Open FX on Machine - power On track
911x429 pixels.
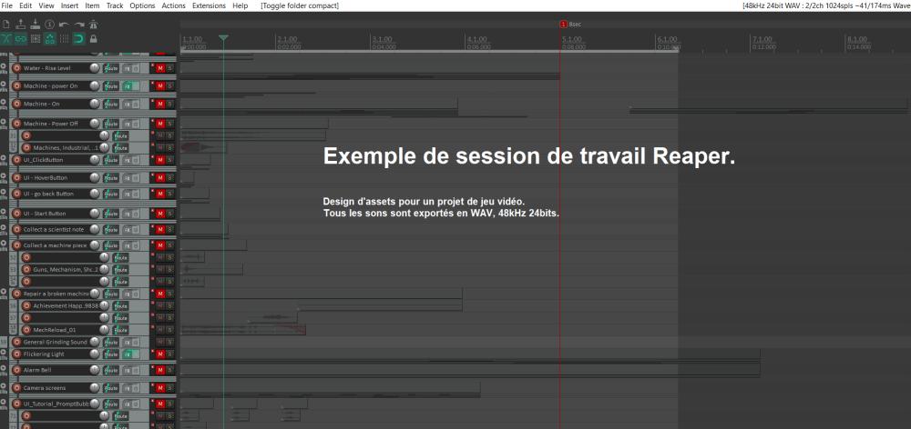[x=127, y=85]
